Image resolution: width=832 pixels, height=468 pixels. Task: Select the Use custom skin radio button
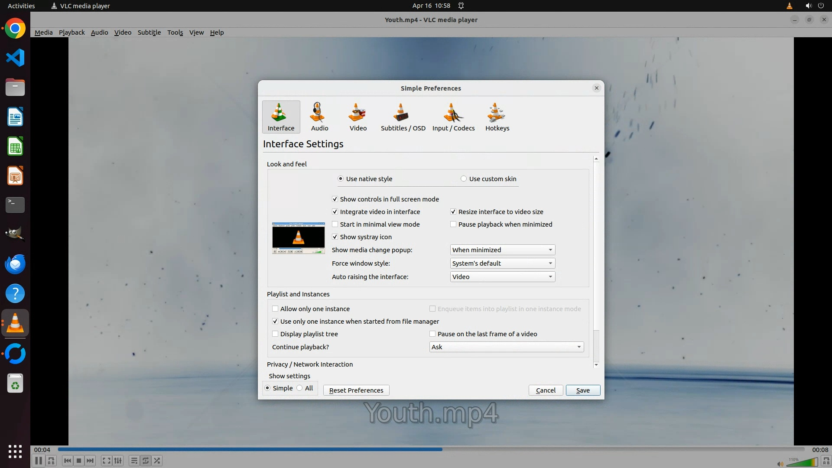tap(464, 179)
